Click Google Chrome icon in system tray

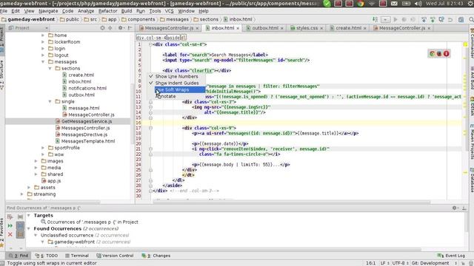[x=361, y=4]
